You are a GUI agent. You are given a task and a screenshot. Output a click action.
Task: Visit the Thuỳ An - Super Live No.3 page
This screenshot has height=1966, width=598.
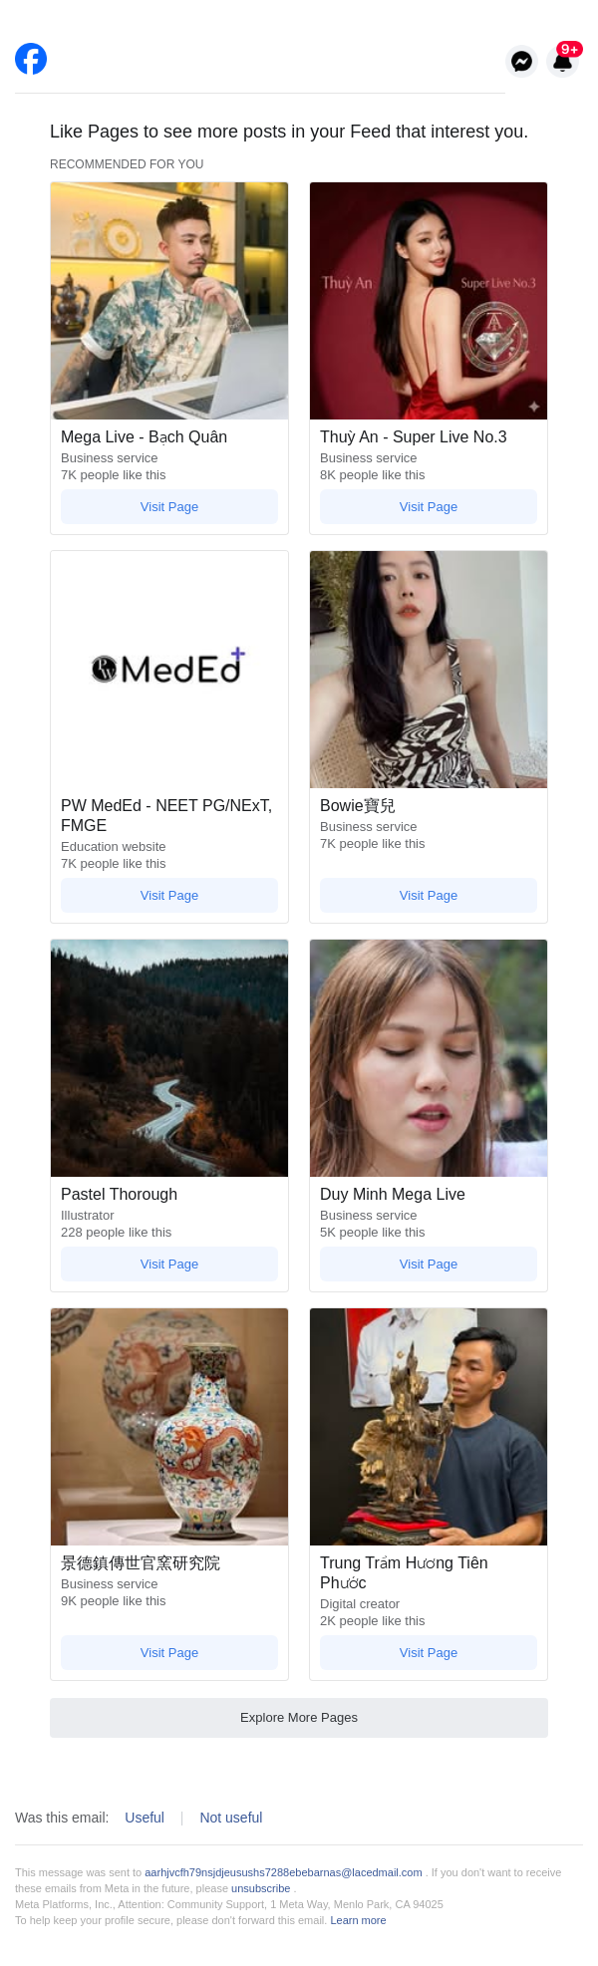[429, 507]
